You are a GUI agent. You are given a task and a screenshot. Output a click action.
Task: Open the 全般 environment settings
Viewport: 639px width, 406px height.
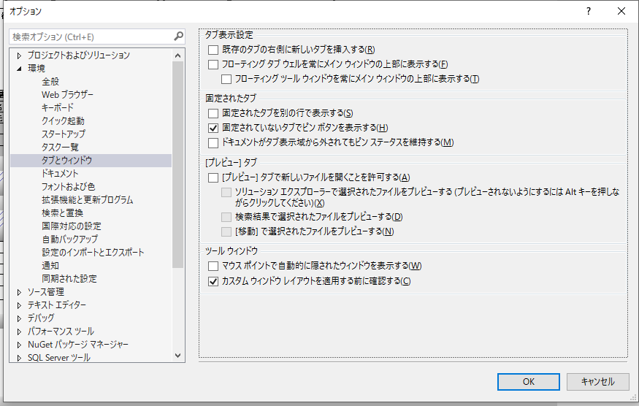tap(50, 82)
